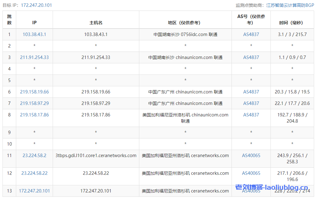The height and width of the screenshot is (199, 316).
Task: Open AS40065 link in hop 12 row
Action: click(251, 173)
